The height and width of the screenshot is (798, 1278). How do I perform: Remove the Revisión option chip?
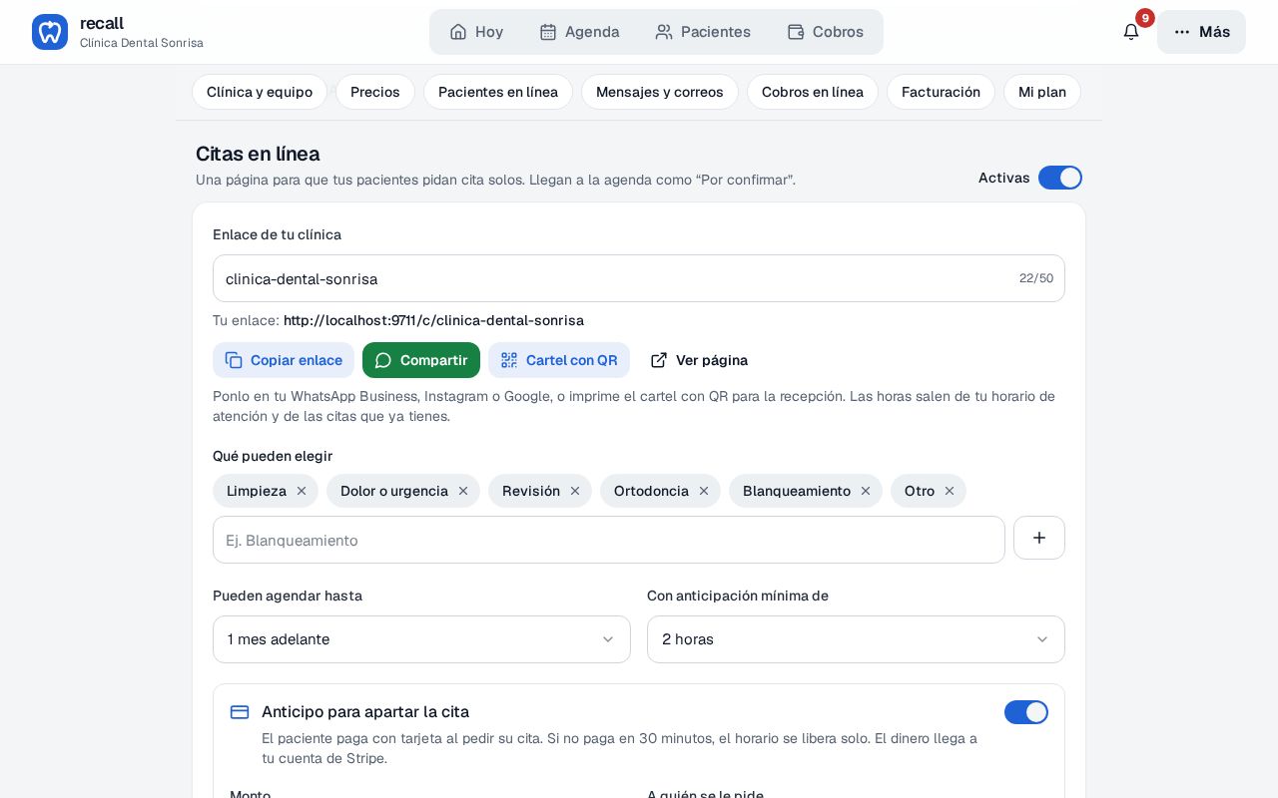tap(575, 491)
